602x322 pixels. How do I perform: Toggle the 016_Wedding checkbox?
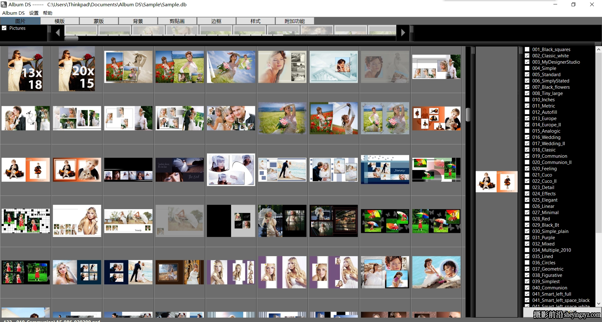527,137
